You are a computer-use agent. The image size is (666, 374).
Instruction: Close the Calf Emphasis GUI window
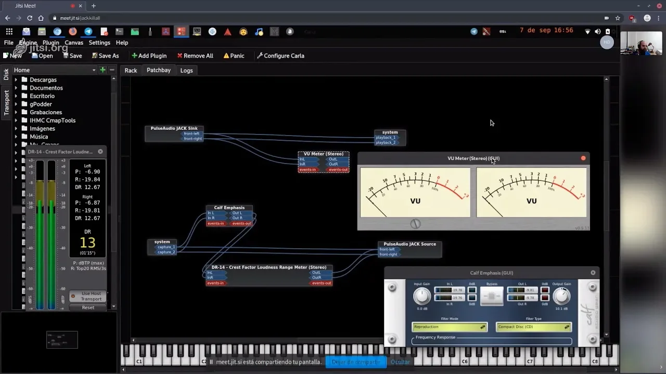click(593, 273)
